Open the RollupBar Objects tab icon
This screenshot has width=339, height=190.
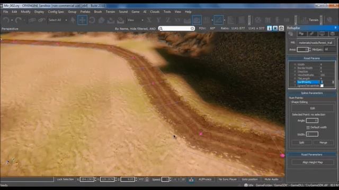tap(291, 34)
